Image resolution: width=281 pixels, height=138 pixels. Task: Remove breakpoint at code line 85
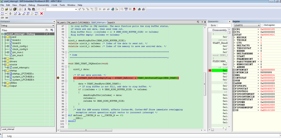[58, 78]
